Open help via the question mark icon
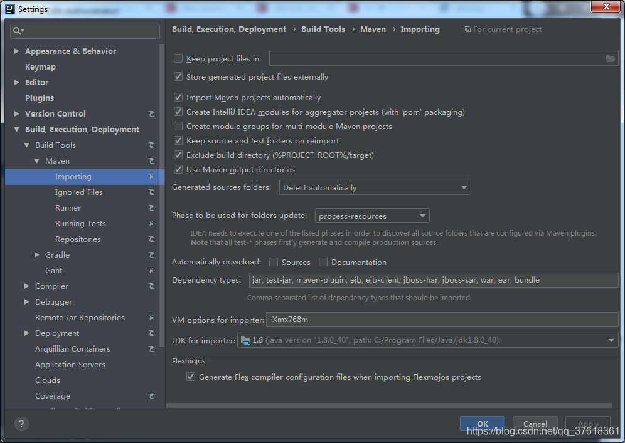Image resolution: width=625 pixels, height=443 pixels. click(21, 424)
